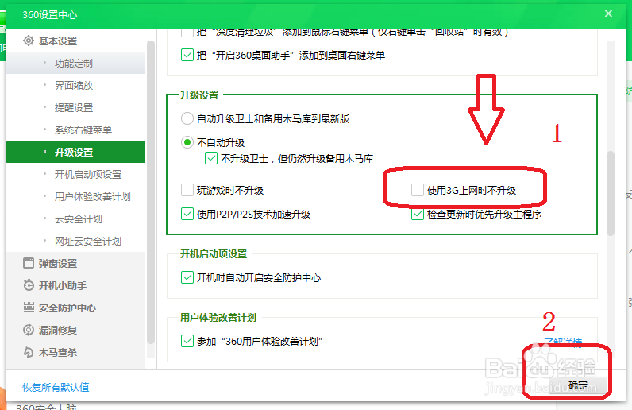Select 不自动升级 radio button

(x=187, y=142)
